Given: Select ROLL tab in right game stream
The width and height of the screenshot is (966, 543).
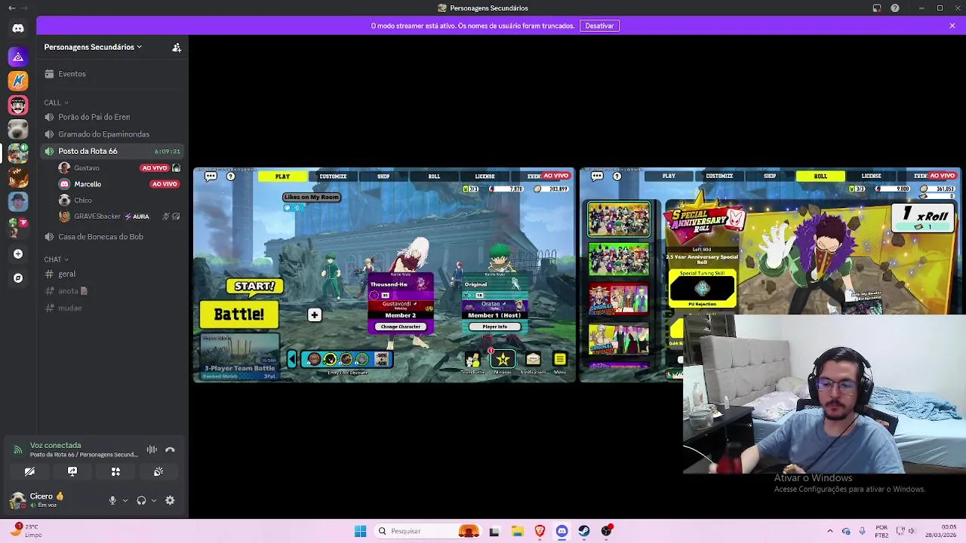Looking at the screenshot, I should coord(820,176).
